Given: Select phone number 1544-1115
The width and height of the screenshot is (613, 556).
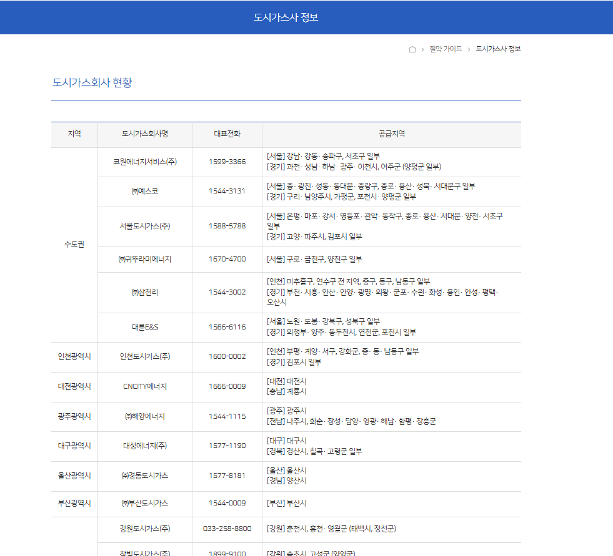Looking at the screenshot, I should 227,417.
